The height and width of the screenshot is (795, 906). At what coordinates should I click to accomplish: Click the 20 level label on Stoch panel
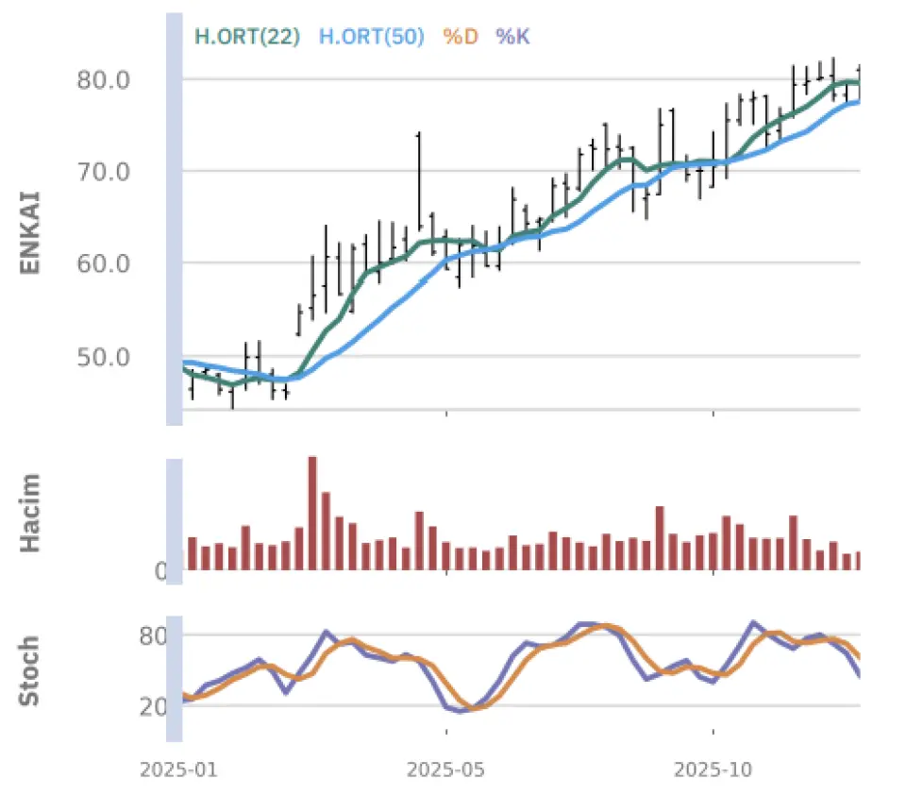[x=154, y=706]
